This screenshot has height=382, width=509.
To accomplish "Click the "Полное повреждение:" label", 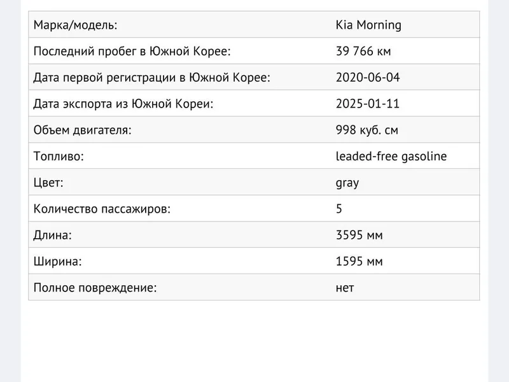I will pyautogui.click(x=95, y=287).
